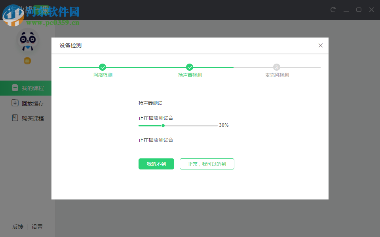Close the 设备检测 dialog

(x=321, y=45)
